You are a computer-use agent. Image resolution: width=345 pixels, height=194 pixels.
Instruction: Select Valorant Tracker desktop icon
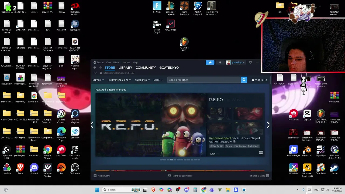[48, 170]
